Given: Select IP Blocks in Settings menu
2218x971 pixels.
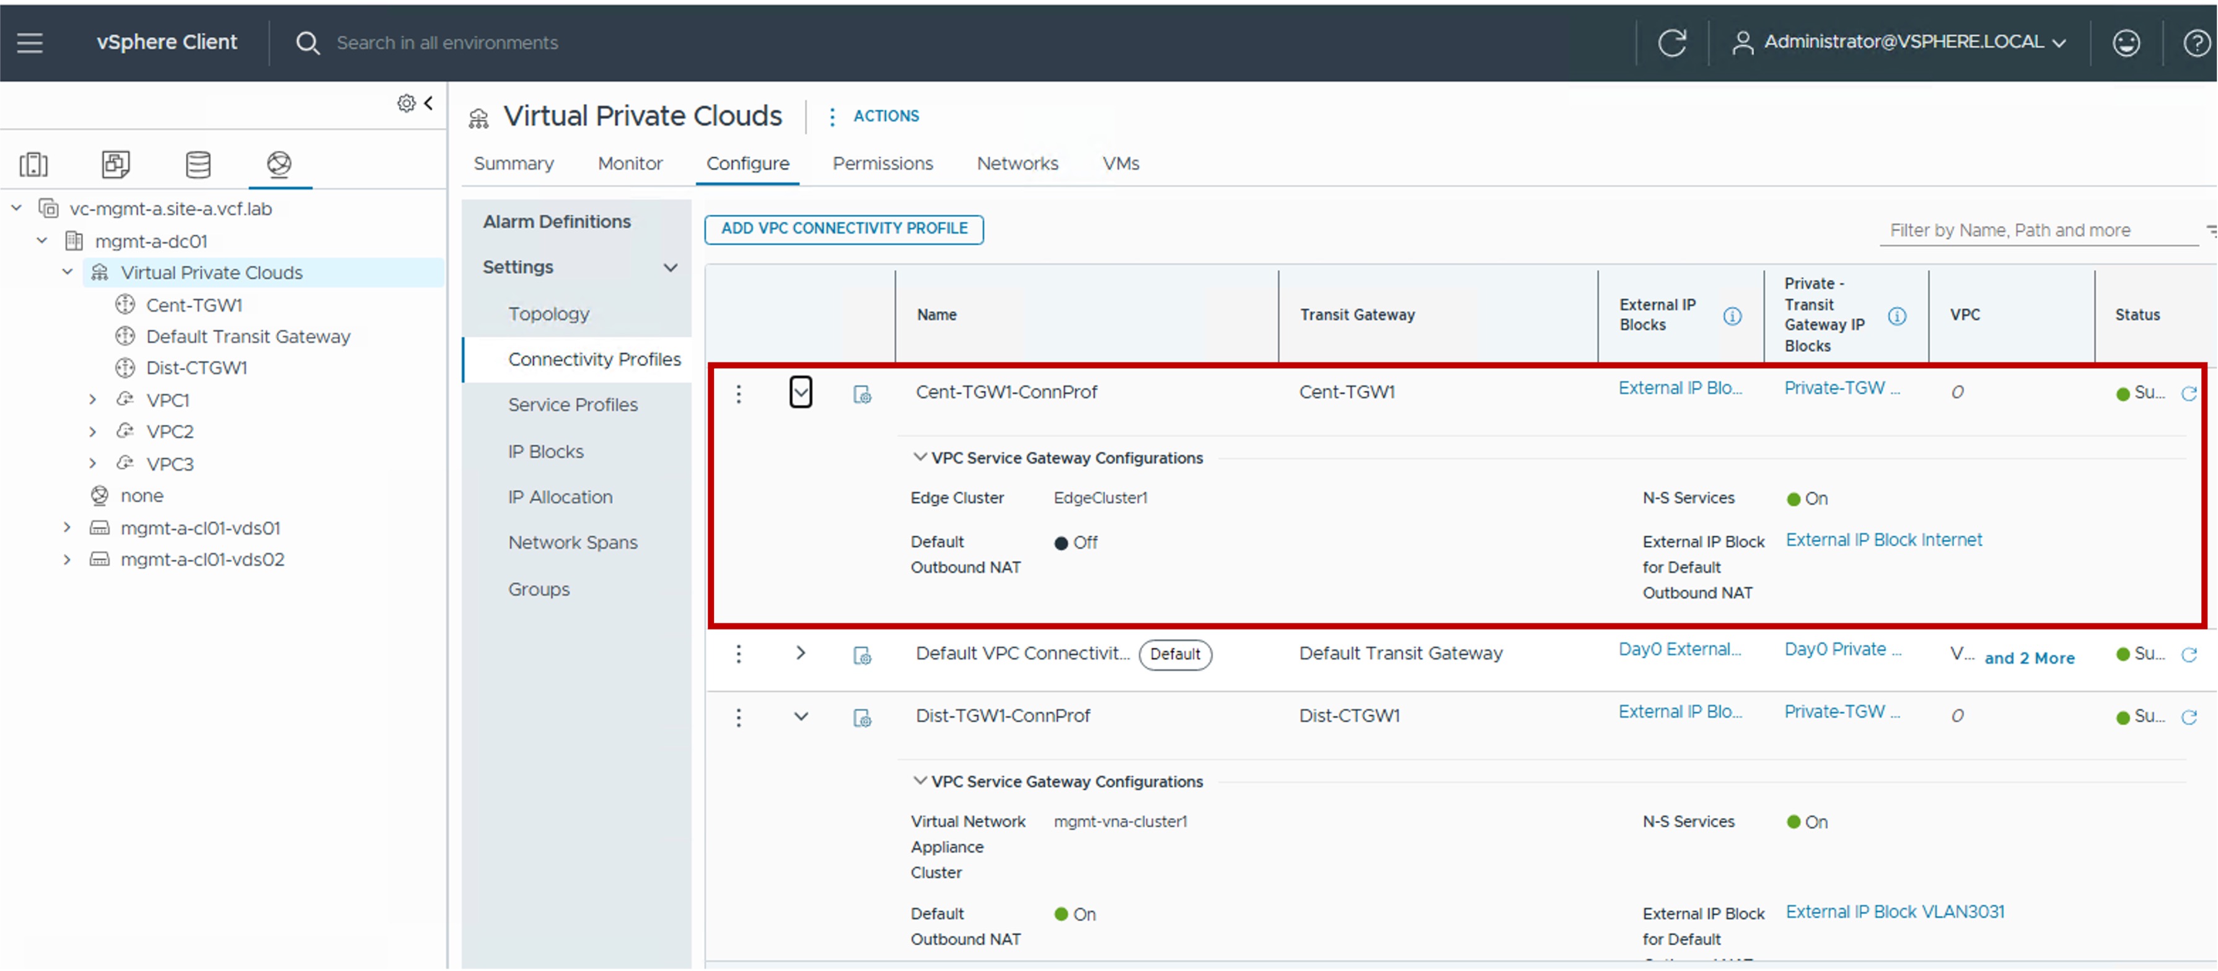Looking at the screenshot, I should click(x=545, y=452).
